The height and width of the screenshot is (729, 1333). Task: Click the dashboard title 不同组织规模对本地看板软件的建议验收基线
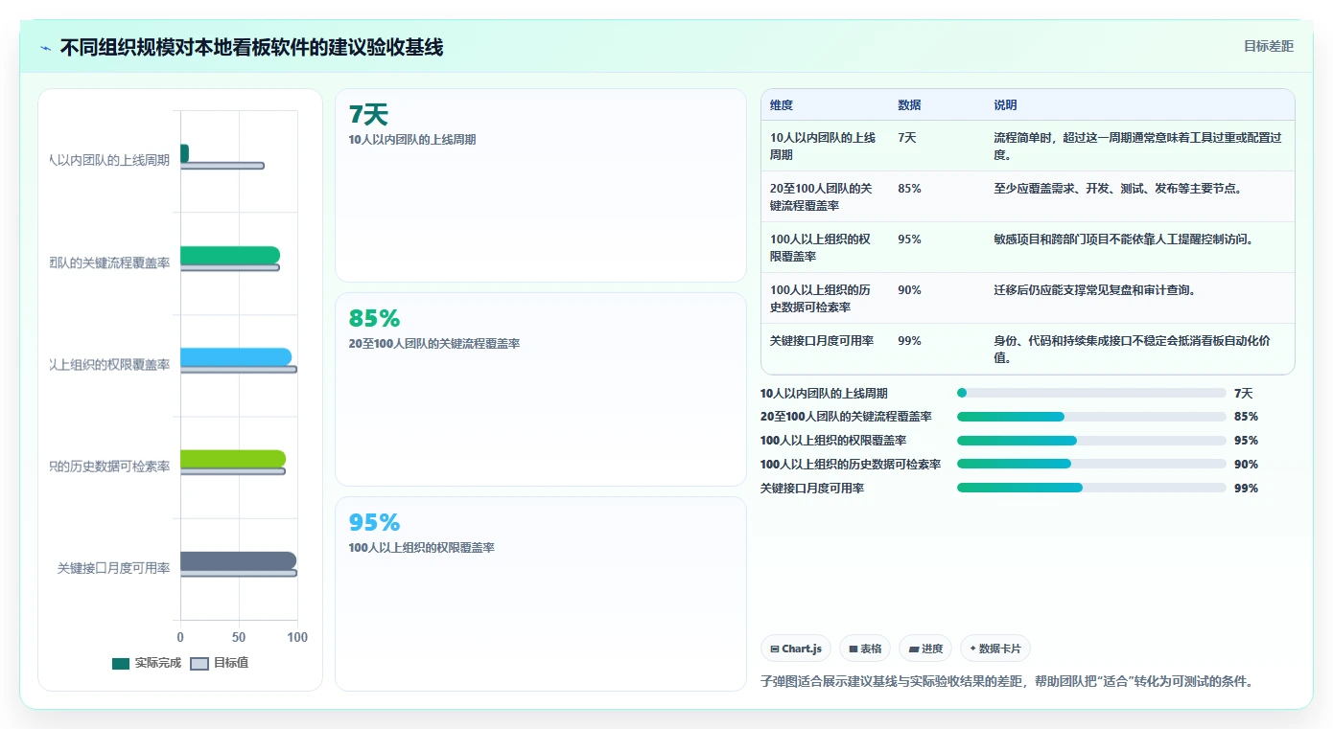[x=251, y=47]
